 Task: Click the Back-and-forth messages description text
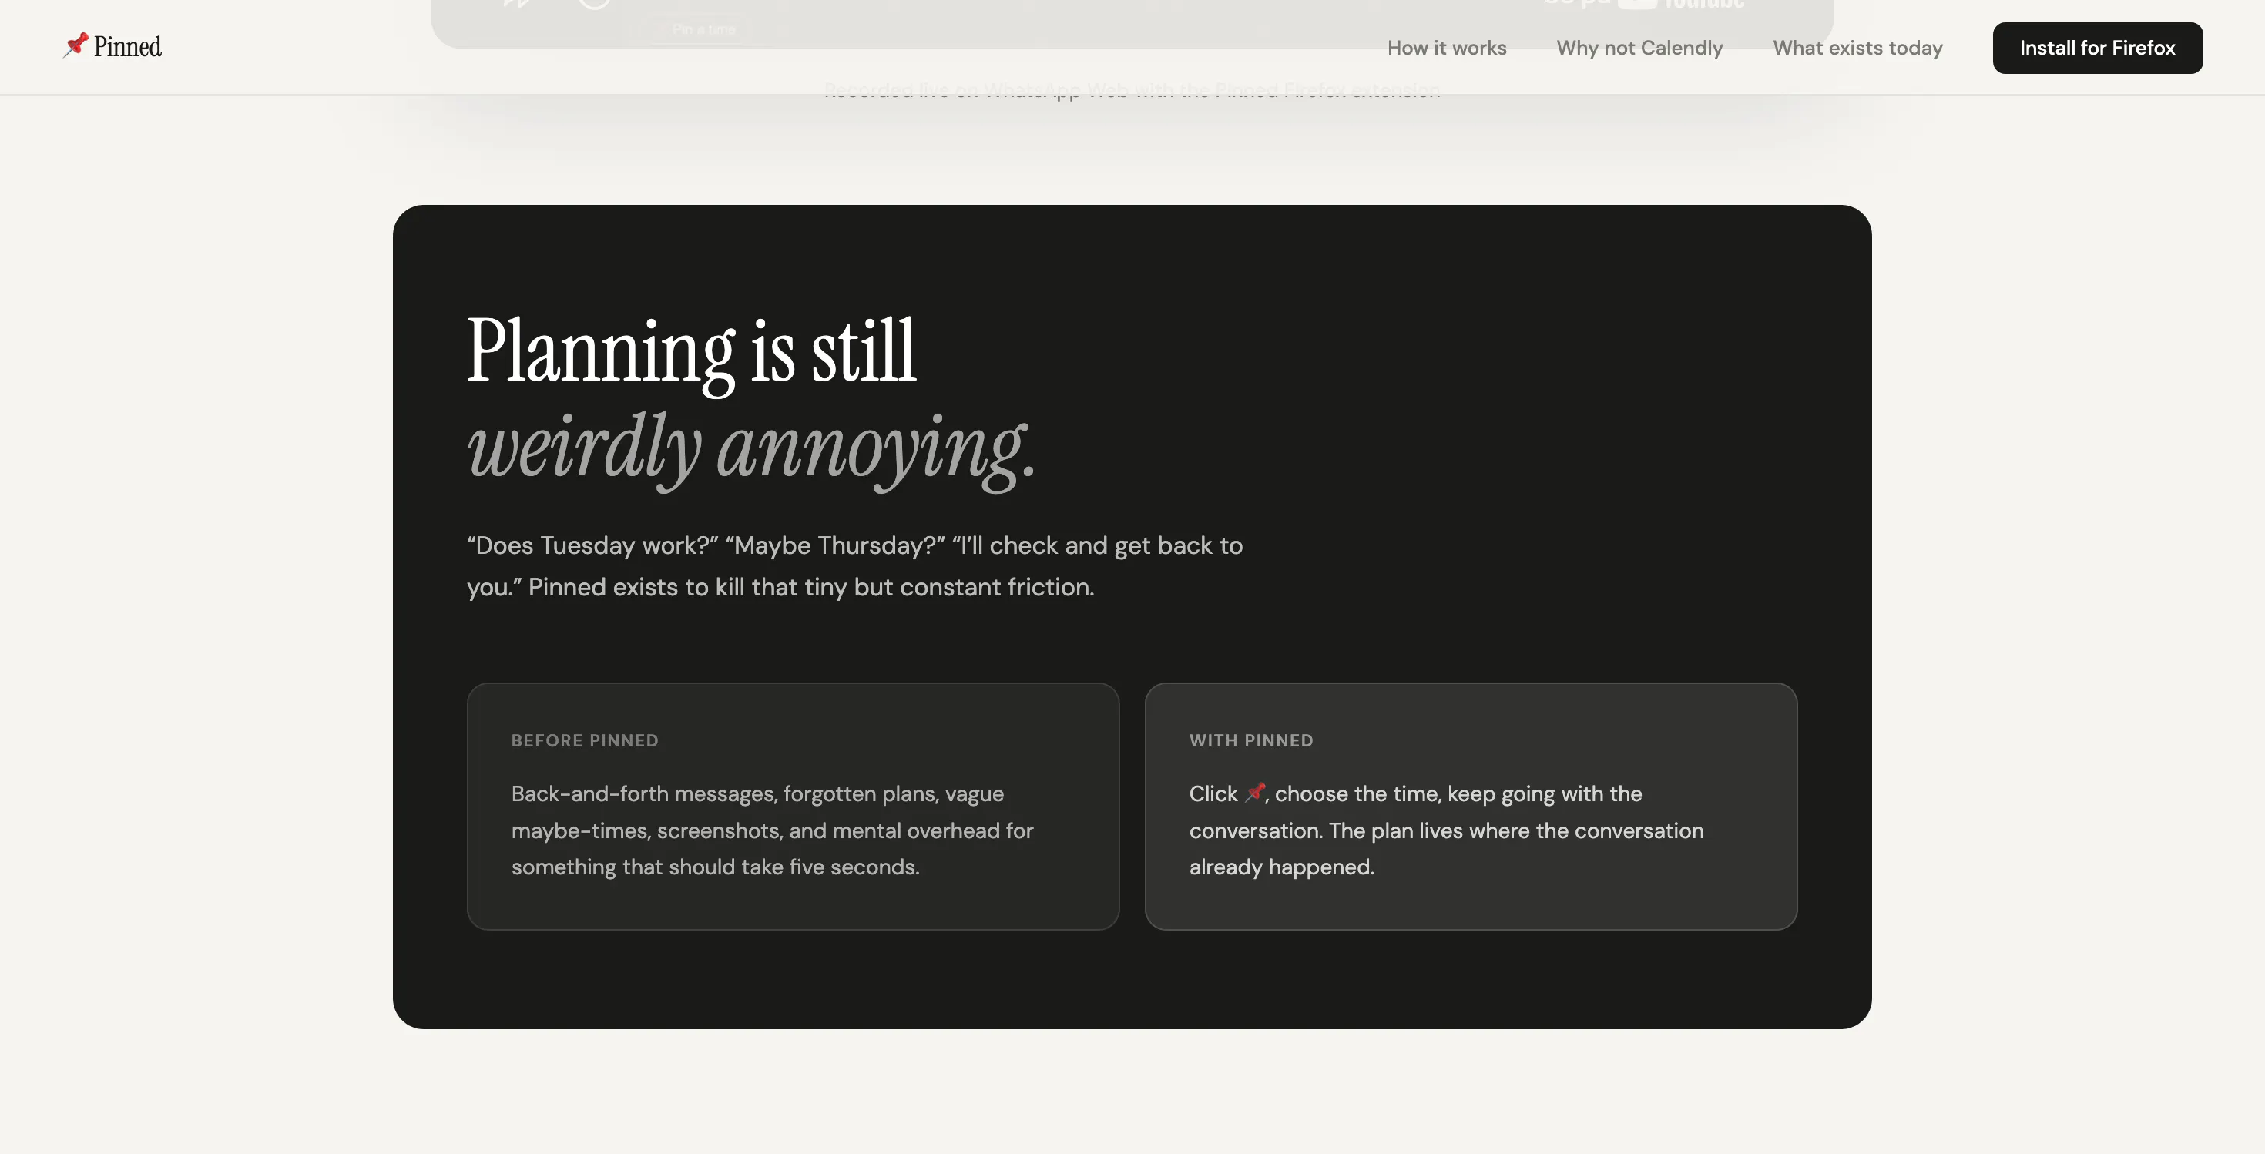772,830
